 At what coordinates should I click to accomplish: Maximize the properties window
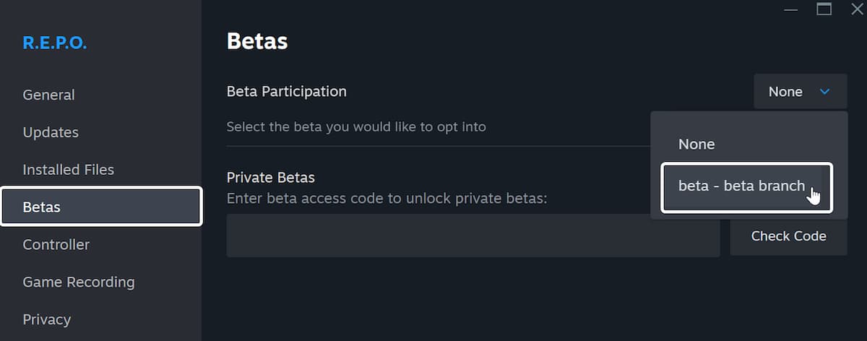tap(824, 9)
